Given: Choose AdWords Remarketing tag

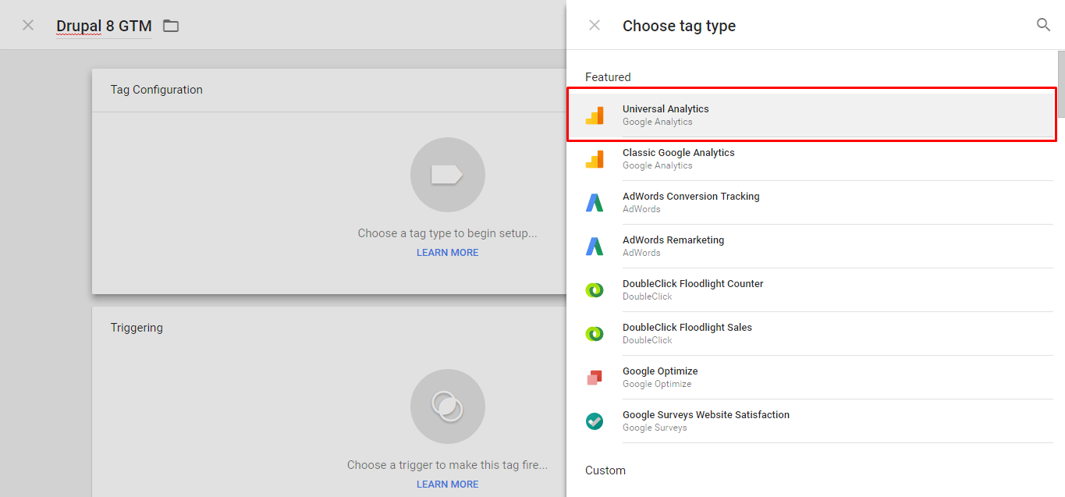Looking at the screenshot, I should click(811, 247).
